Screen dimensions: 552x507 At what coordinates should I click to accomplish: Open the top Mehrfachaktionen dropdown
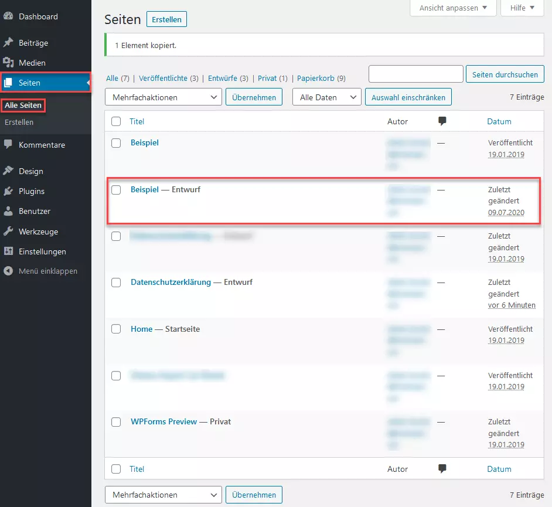(x=163, y=97)
